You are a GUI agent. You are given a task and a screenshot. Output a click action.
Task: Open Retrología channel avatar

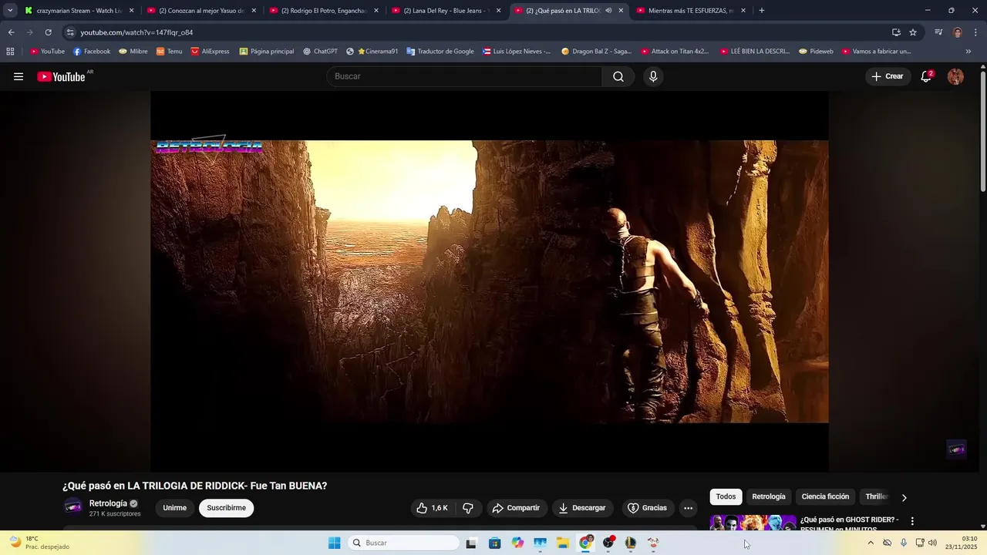click(x=73, y=506)
